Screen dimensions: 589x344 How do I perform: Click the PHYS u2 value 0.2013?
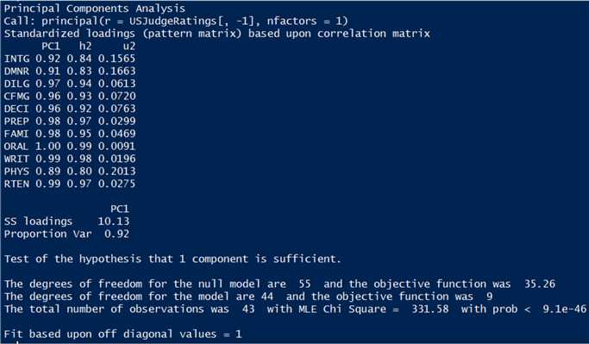(116, 172)
